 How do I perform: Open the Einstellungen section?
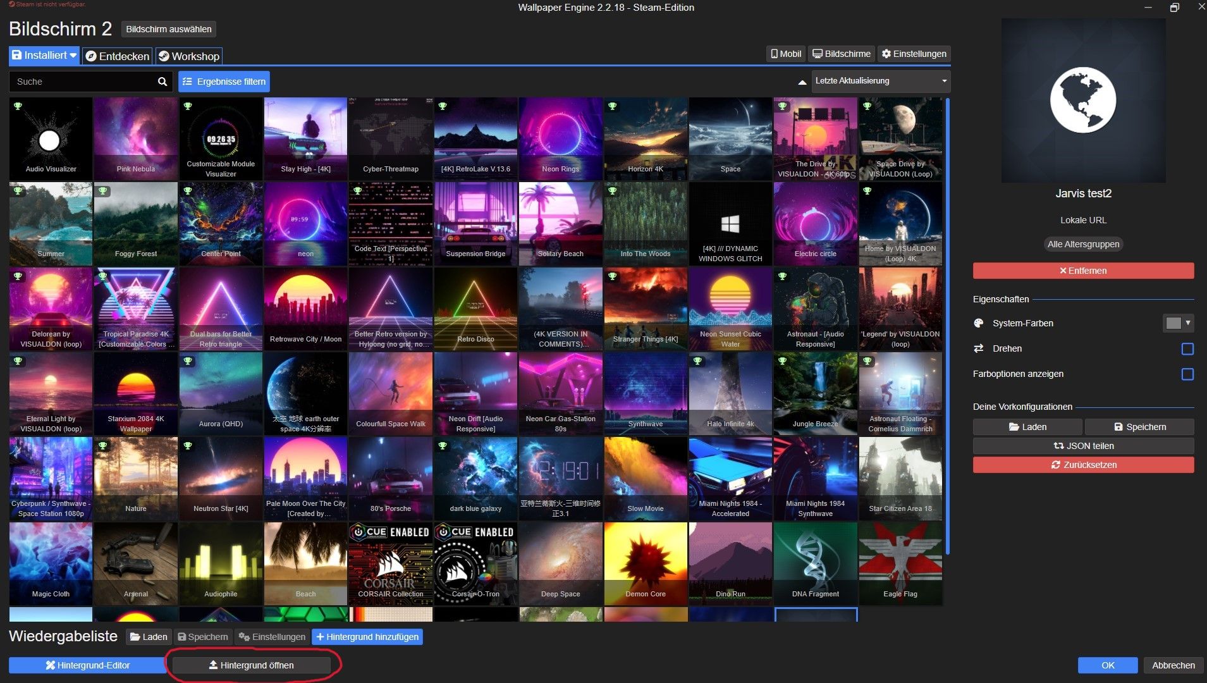tap(914, 54)
